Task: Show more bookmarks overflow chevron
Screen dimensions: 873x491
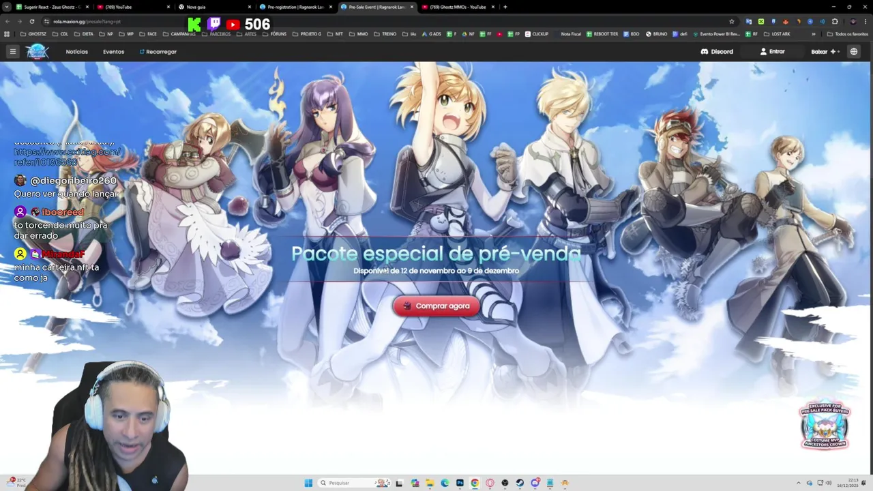Action: [813, 33]
